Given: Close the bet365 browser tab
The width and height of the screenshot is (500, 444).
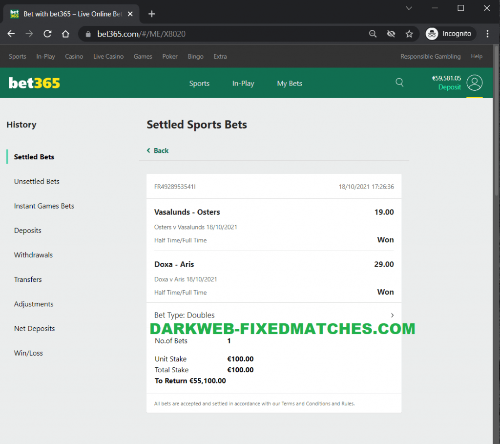Looking at the screenshot, I should click(x=130, y=14).
